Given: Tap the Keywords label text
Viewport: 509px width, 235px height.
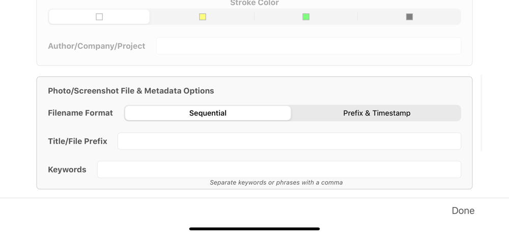Looking at the screenshot, I should [67, 169].
